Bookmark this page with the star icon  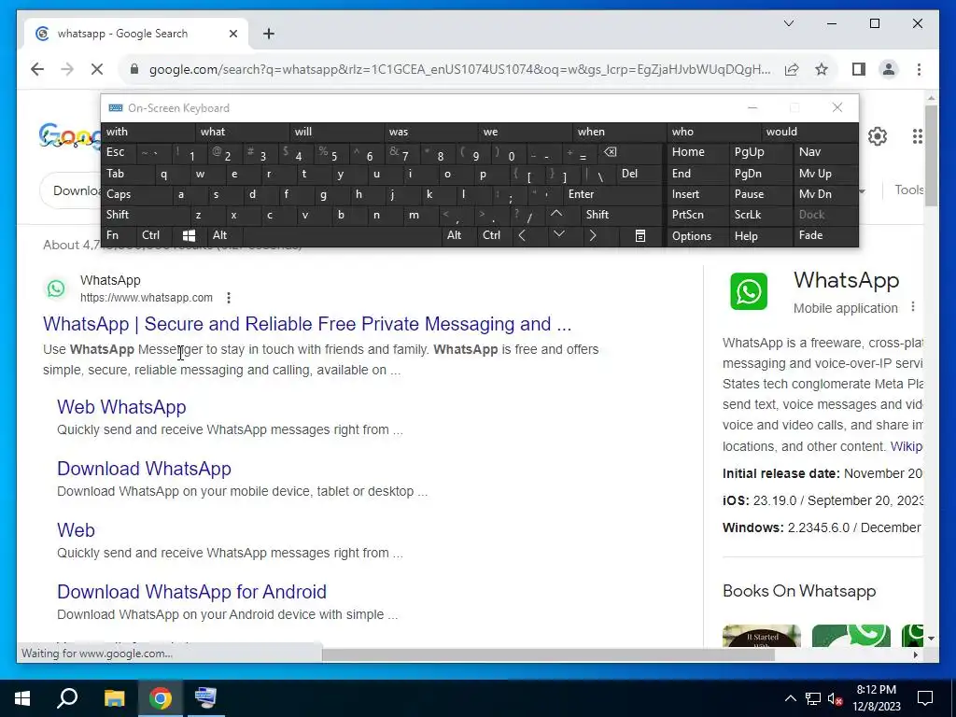tap(822, 69)
